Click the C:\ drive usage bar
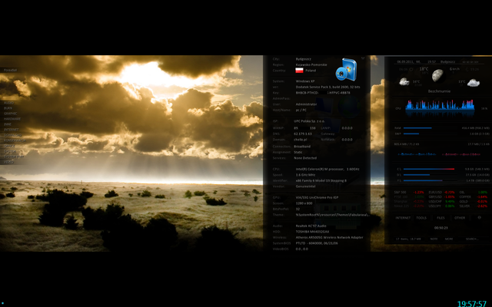 pos(429,169)
